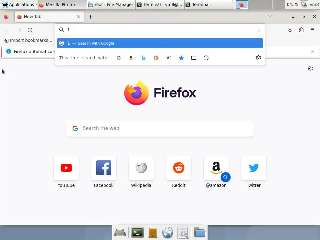320x240 pixels.
Task: Launch terminal from the dock
Action: pyautogui.click(x=137, y=232)
